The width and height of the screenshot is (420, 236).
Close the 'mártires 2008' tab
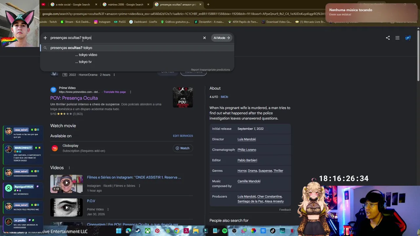pos(148,5)
